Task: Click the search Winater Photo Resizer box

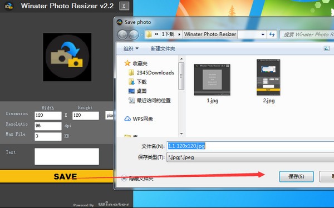Action: (x=307, y=34)
